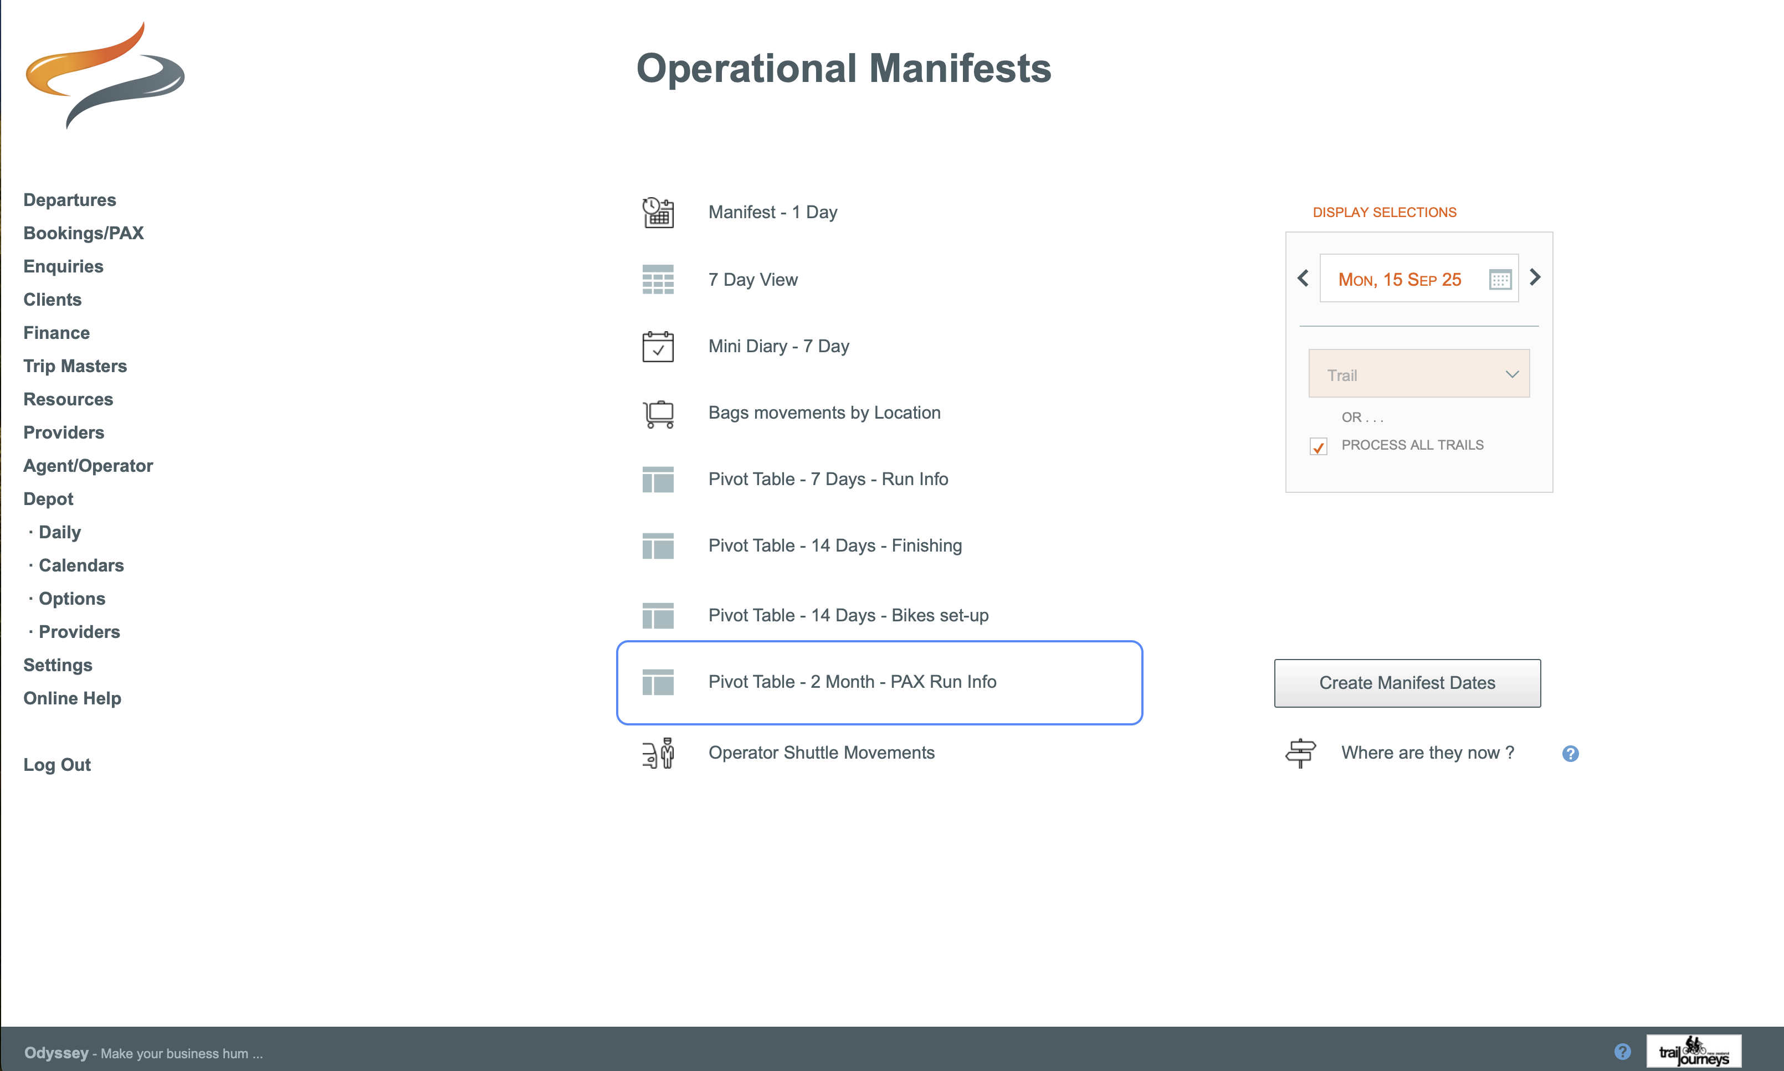Screen dimensions: 1784x1071
Task: Open the 7 Day View grid icon
Action: point(658,279)
